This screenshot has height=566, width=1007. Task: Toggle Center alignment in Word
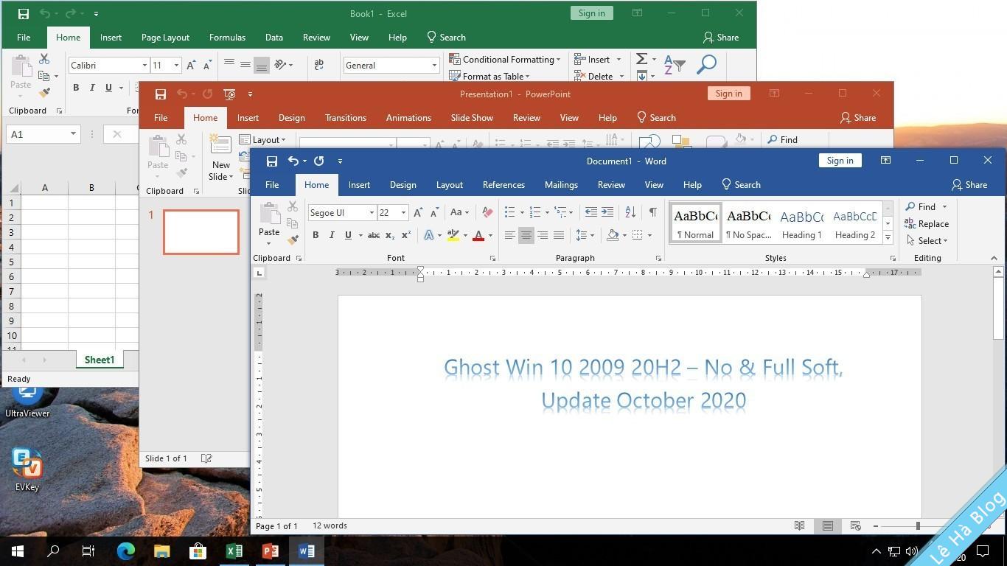tap(526, 235)
